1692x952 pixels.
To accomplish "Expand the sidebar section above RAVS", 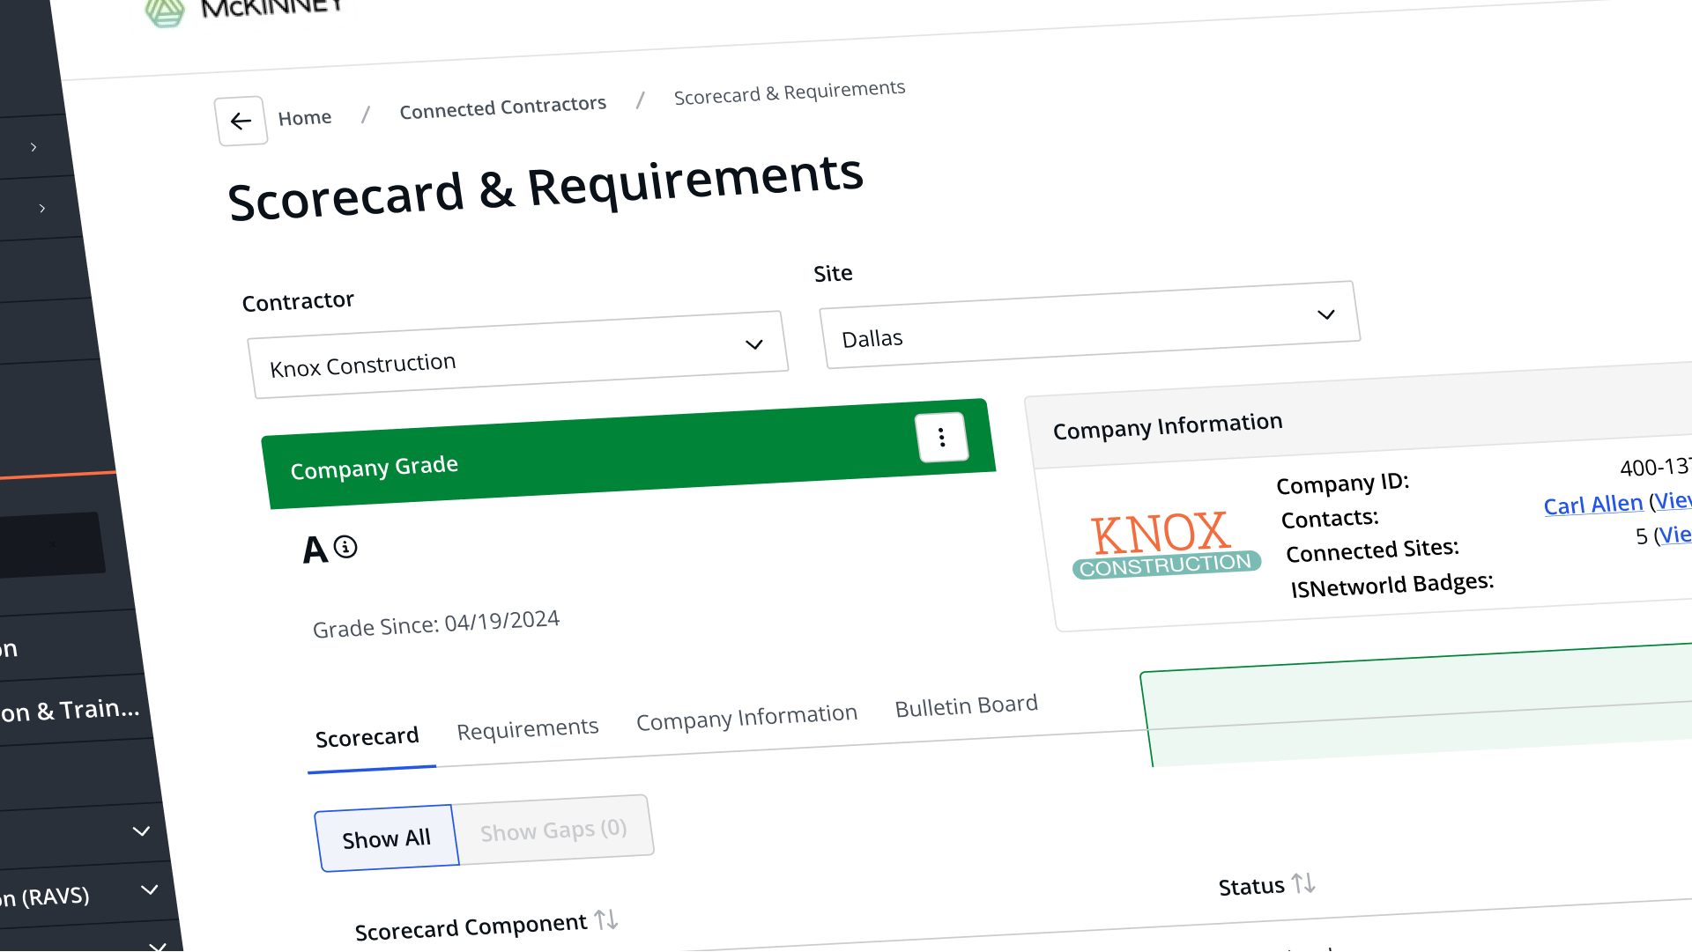I will pyautogui.click(x=141, y=830).
